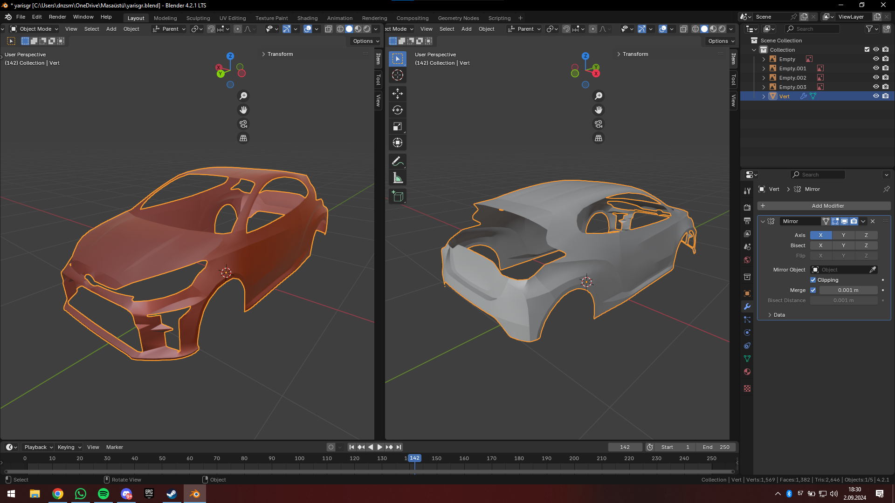
Task: Open the Object Mode dropdown
Action: click(34, 29)
